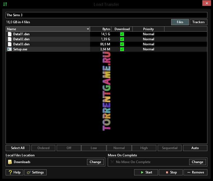213x181 pixels.
Task: Select the Data01.dxn file name
Action: 21,34
